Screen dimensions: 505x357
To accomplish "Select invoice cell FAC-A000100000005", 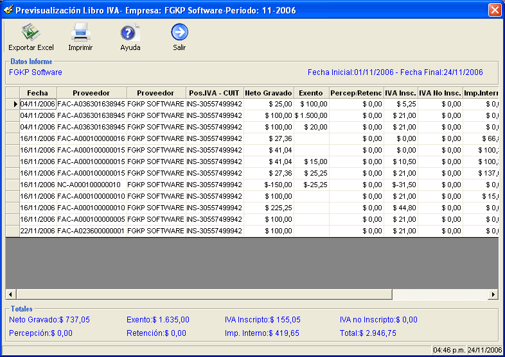I will 91,219.
